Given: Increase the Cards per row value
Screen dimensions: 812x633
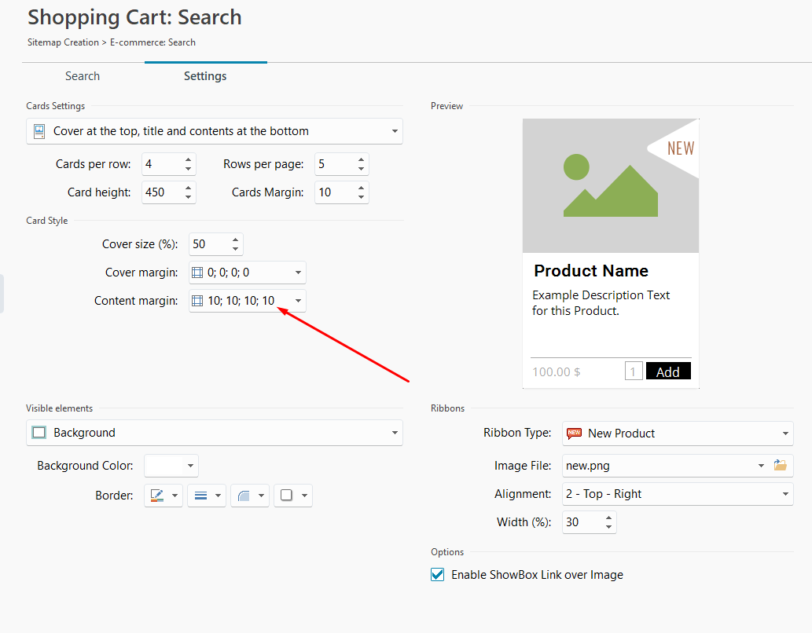Looking at the screenshot, I should (x=189, y=160).
